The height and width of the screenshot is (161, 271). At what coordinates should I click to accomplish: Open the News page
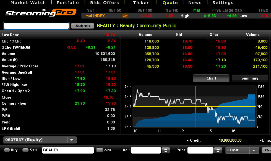pos(195,2)
